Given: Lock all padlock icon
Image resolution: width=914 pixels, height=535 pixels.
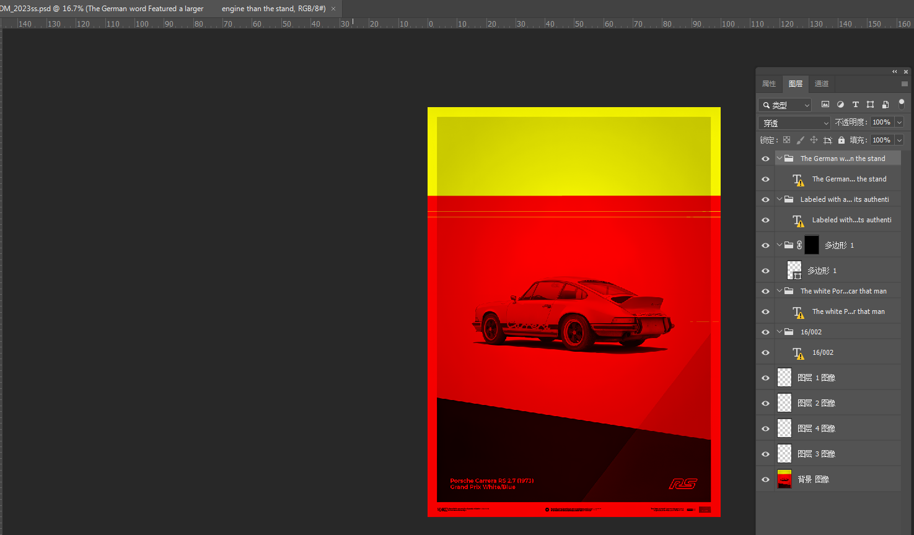Looking at the screenshot, I should [841, 140].
